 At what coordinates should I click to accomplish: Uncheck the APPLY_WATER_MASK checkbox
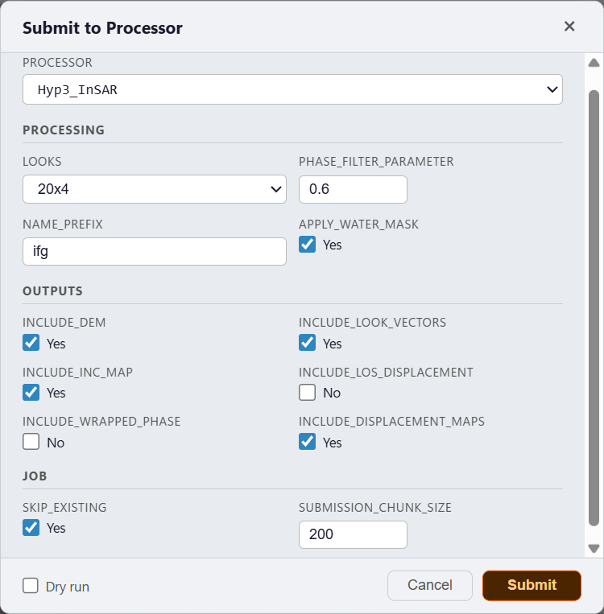tap(307, 245)
